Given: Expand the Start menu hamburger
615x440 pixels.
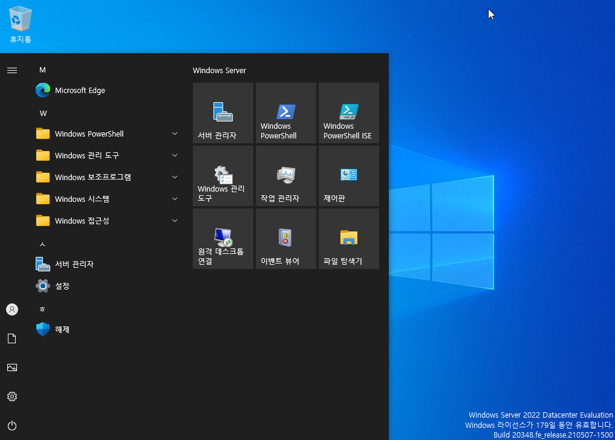Looking at the screenshot, I should [x=12, y=71].
